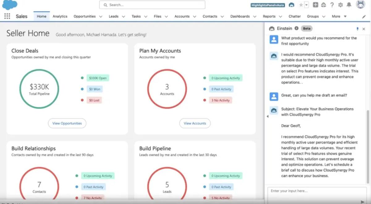Switch to the Analytics tab

60,17
